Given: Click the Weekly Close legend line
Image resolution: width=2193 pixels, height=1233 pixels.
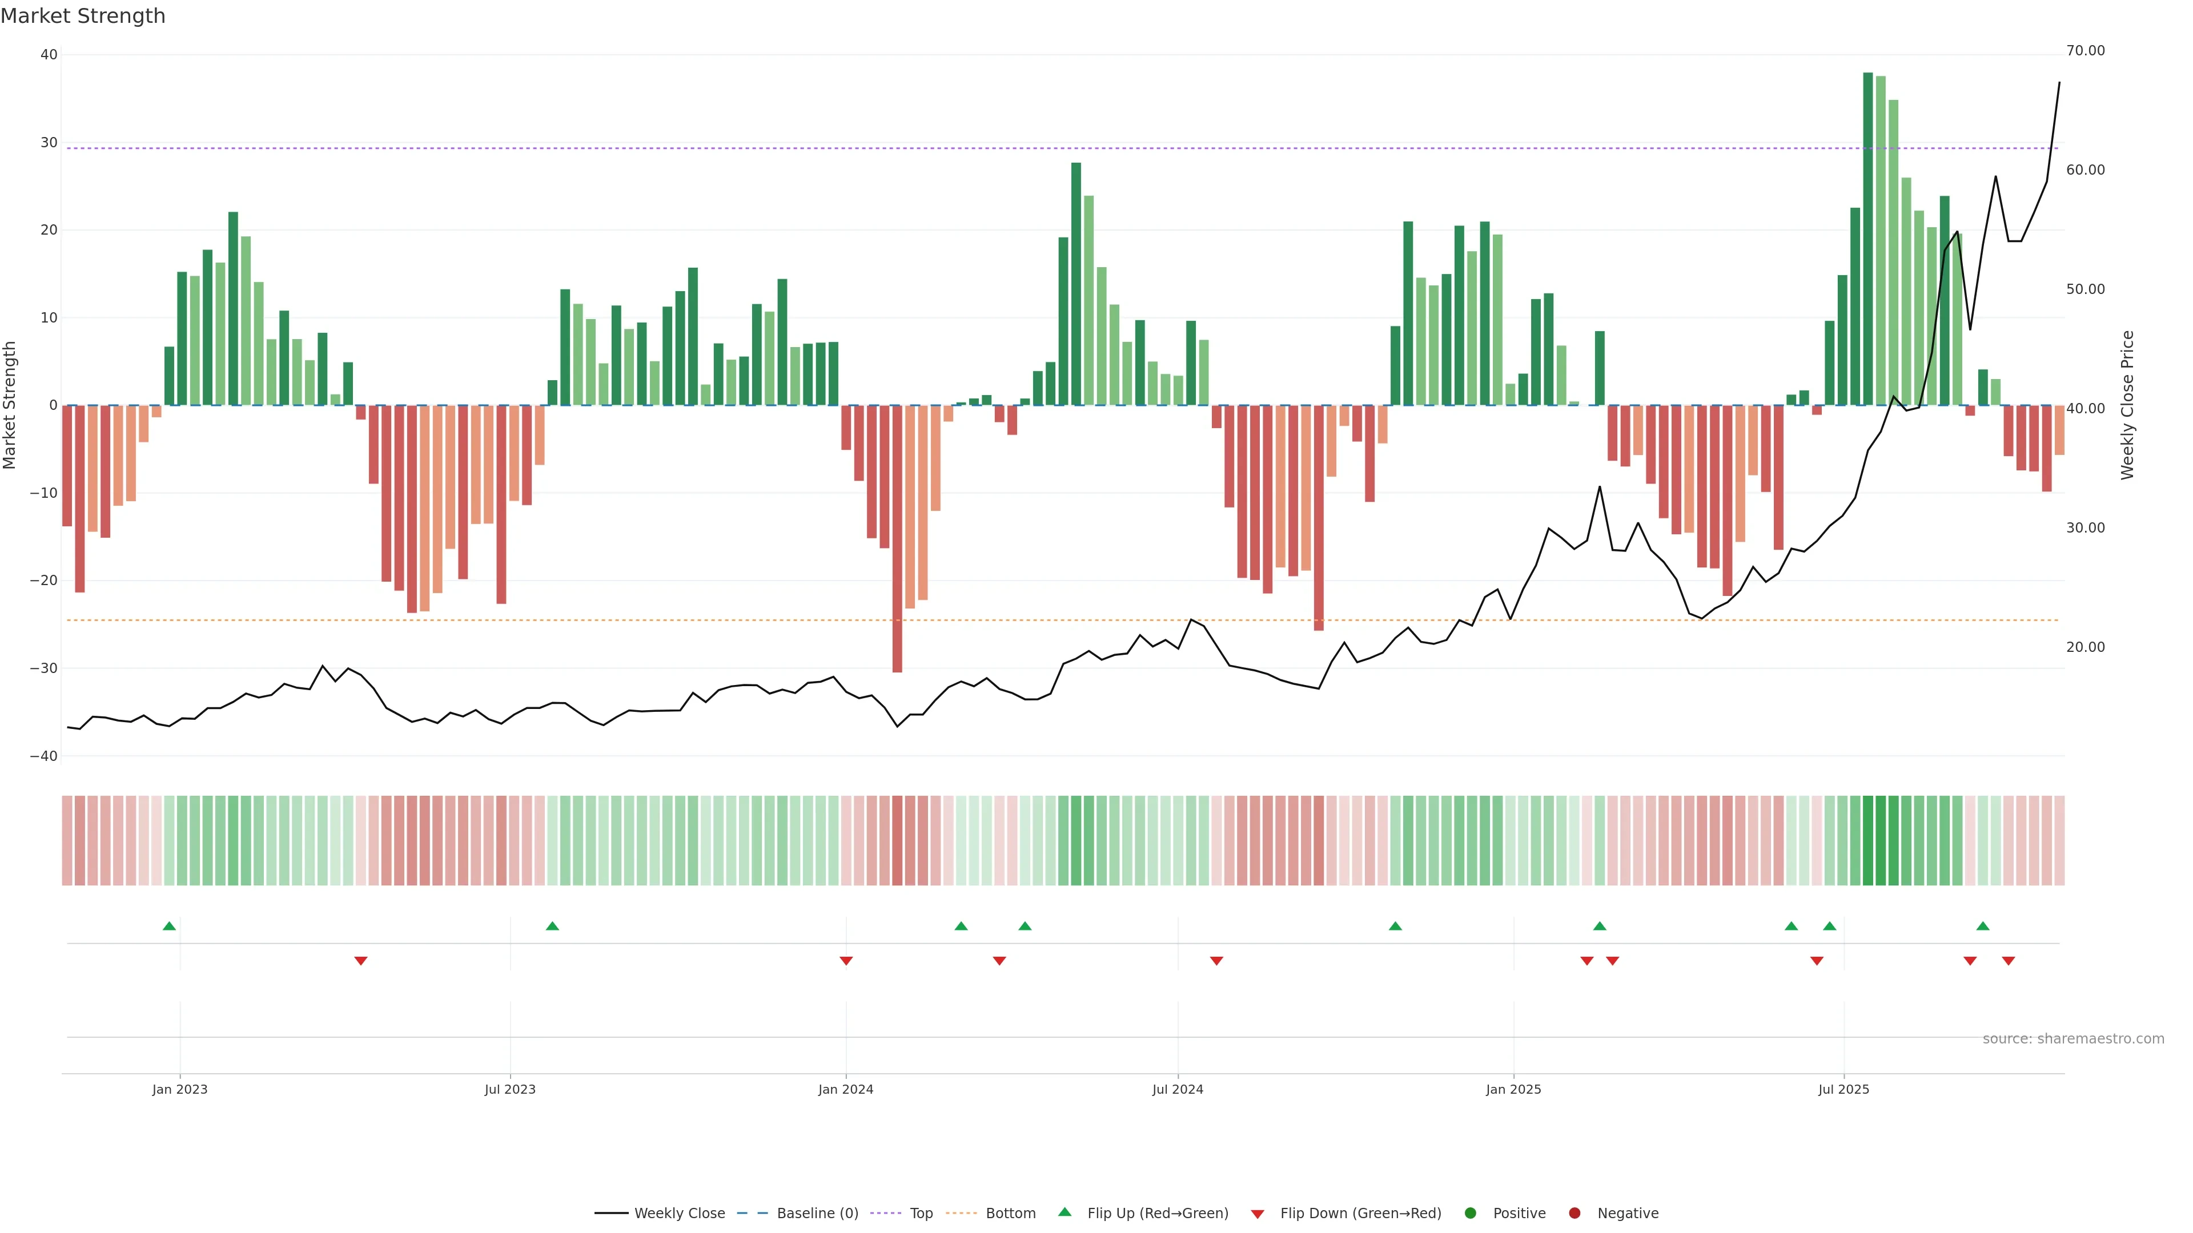Looking at the screenshot, I should 611,1214.
